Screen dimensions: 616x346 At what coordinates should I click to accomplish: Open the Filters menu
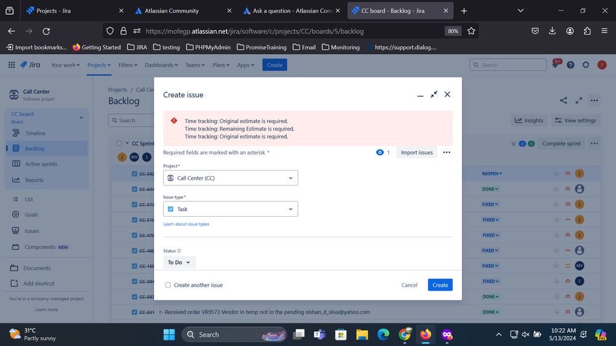pos(128,65)
